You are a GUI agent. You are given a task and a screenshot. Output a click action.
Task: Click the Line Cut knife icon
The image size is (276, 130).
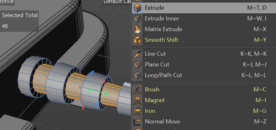(137, 54)
